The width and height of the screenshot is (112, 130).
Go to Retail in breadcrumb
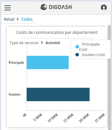(9, 19)
